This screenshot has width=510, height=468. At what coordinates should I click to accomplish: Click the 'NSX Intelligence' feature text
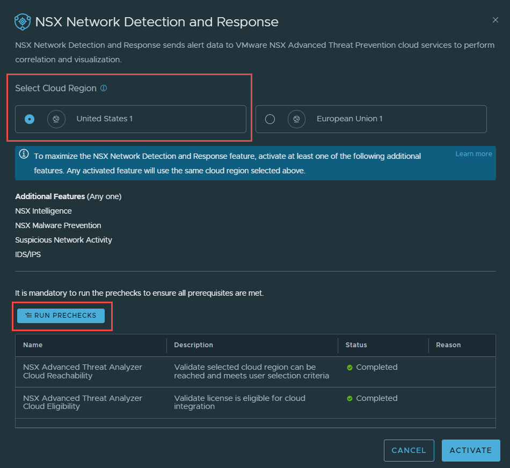point(43,211)
